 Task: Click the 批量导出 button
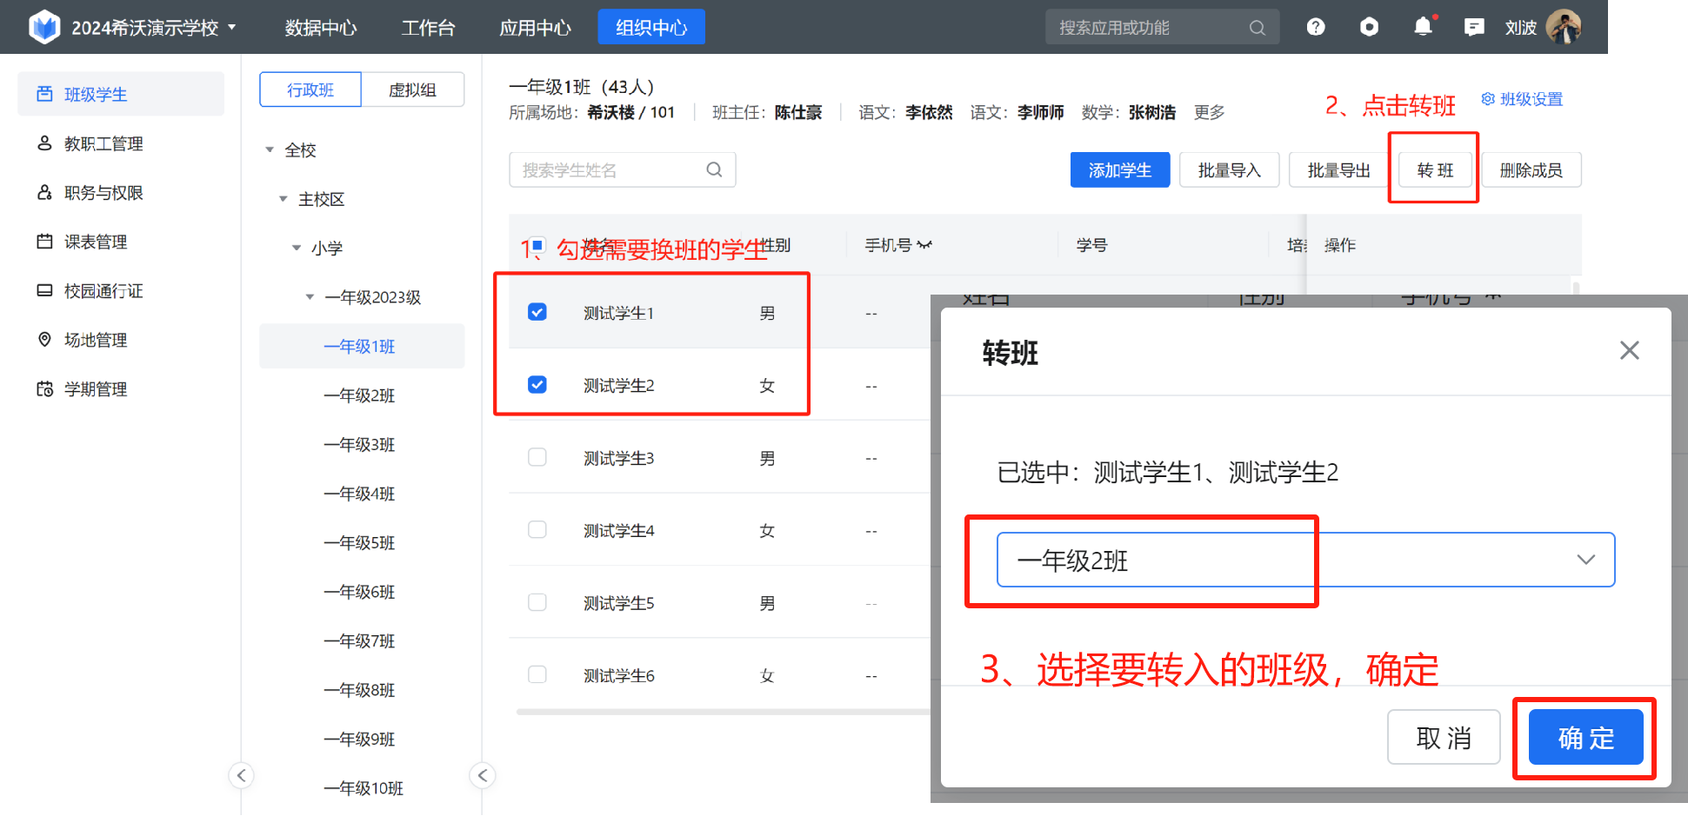click(1339, 169)
